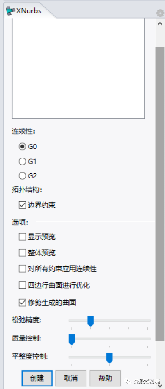Open help with the 帮助 button

(x=105, y=378)
